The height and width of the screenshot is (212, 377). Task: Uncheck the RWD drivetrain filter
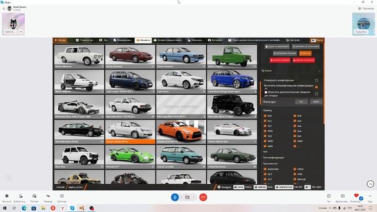pyautogui.click(x=265, y=141)
